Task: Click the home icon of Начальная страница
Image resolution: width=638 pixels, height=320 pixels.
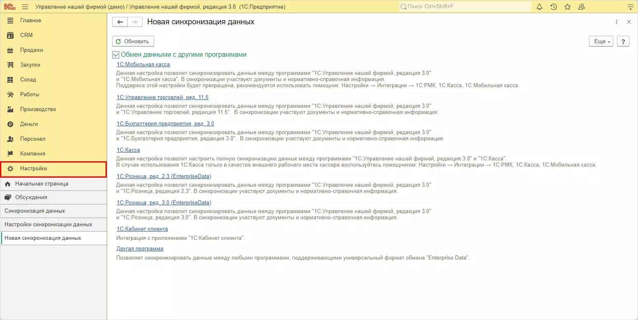Action: 7,184
